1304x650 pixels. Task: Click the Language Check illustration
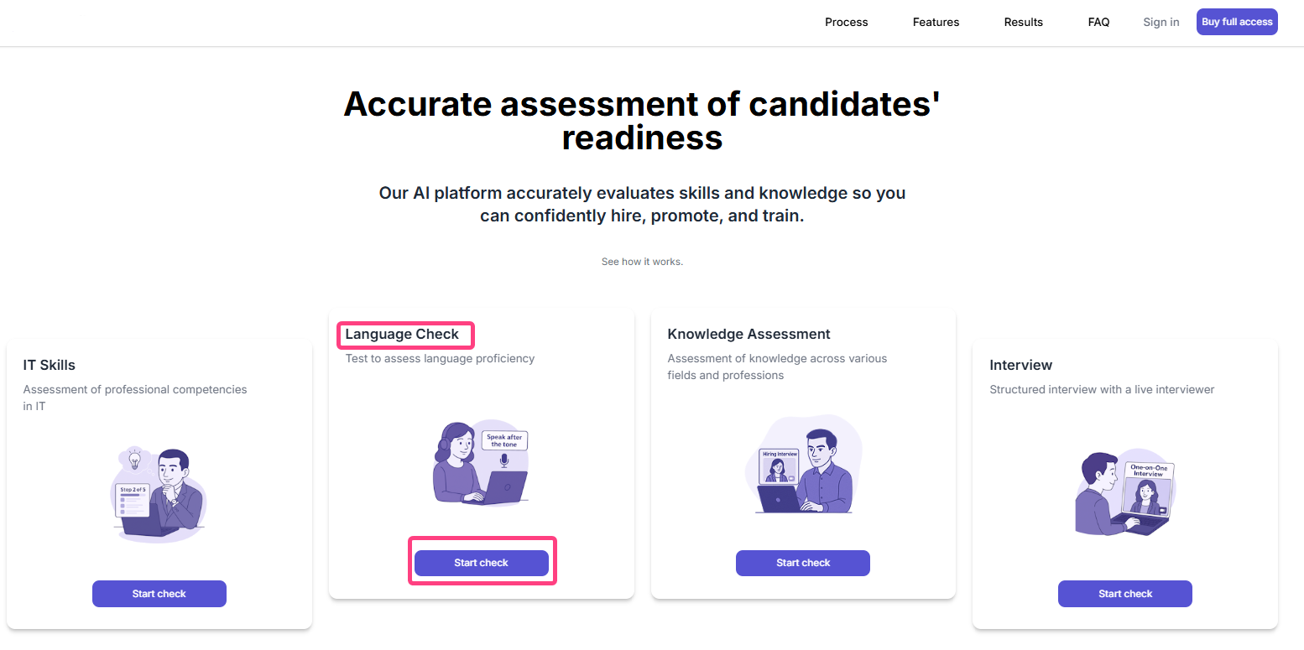pyautogui.click(x=481, y=464)
